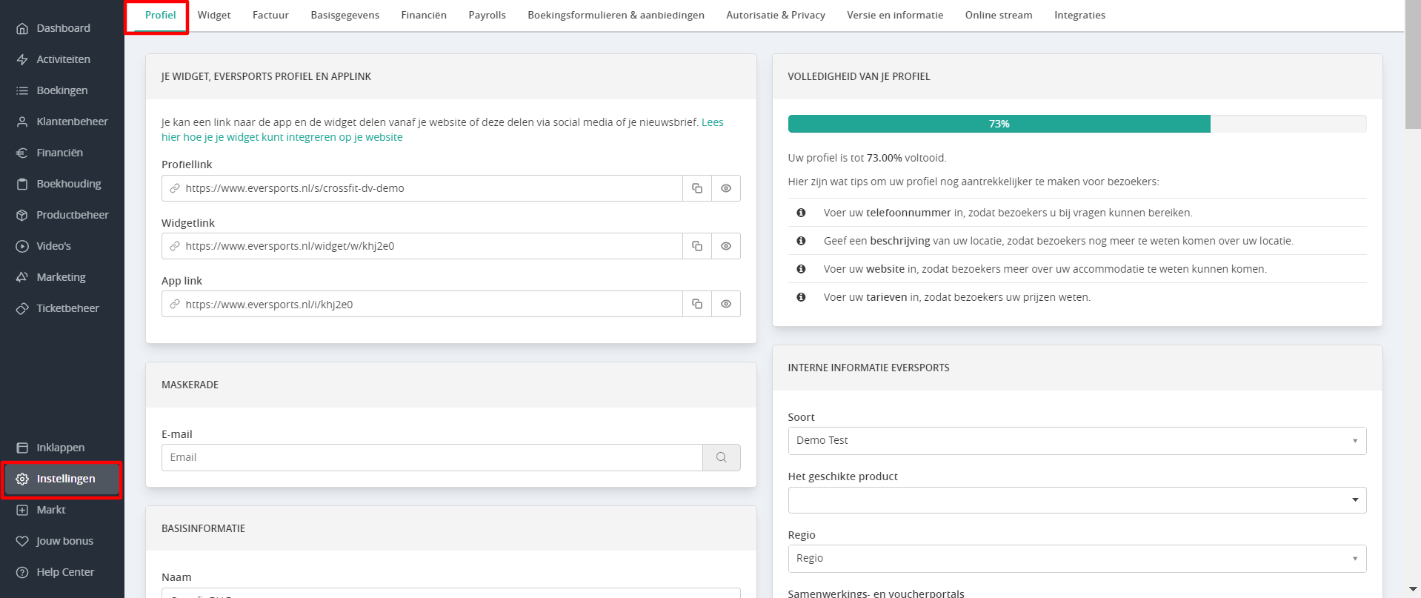
Task: Switch to the Factuur tab
Action: [x=270, y=15]
